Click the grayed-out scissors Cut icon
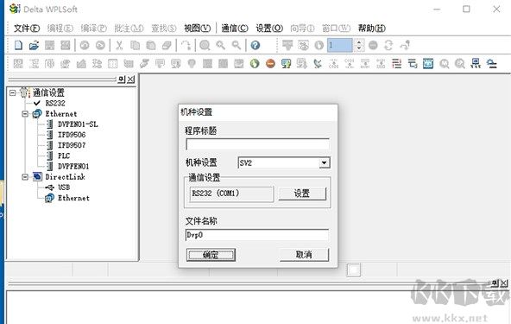Viewport: 511px width, 324px height. pos(119,45)
